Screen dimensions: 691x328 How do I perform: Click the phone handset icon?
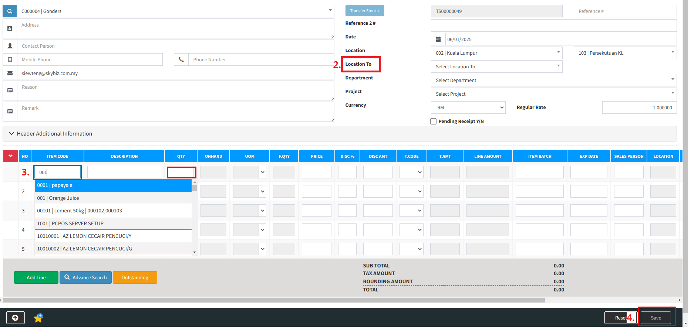click(x=181, y=59)
